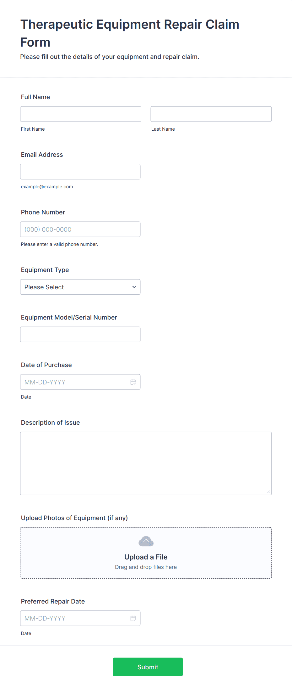The width and height of the screenshot is (292, 692).
Task: Open the Please Select dropdown
Action: [80, 287]
